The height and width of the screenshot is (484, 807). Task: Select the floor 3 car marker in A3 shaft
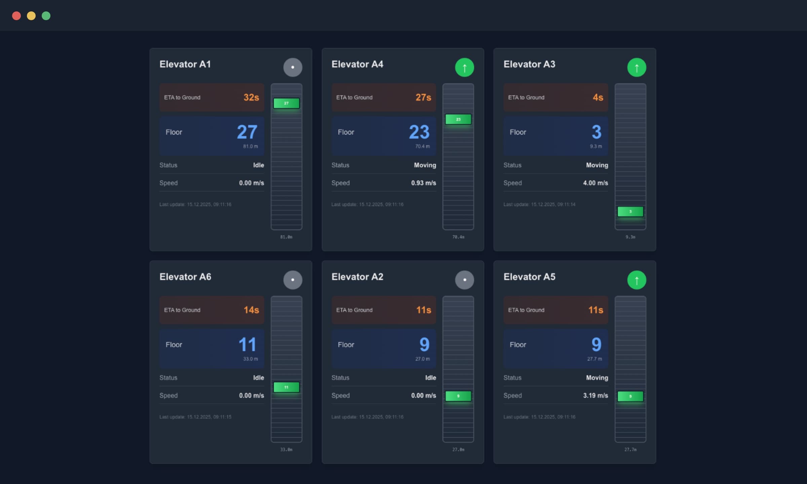point(630,211)
